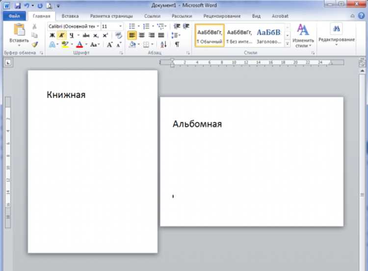
Task: Apply the Заголовок heading style
Action: pyautogui.click(x=269, y=36)
